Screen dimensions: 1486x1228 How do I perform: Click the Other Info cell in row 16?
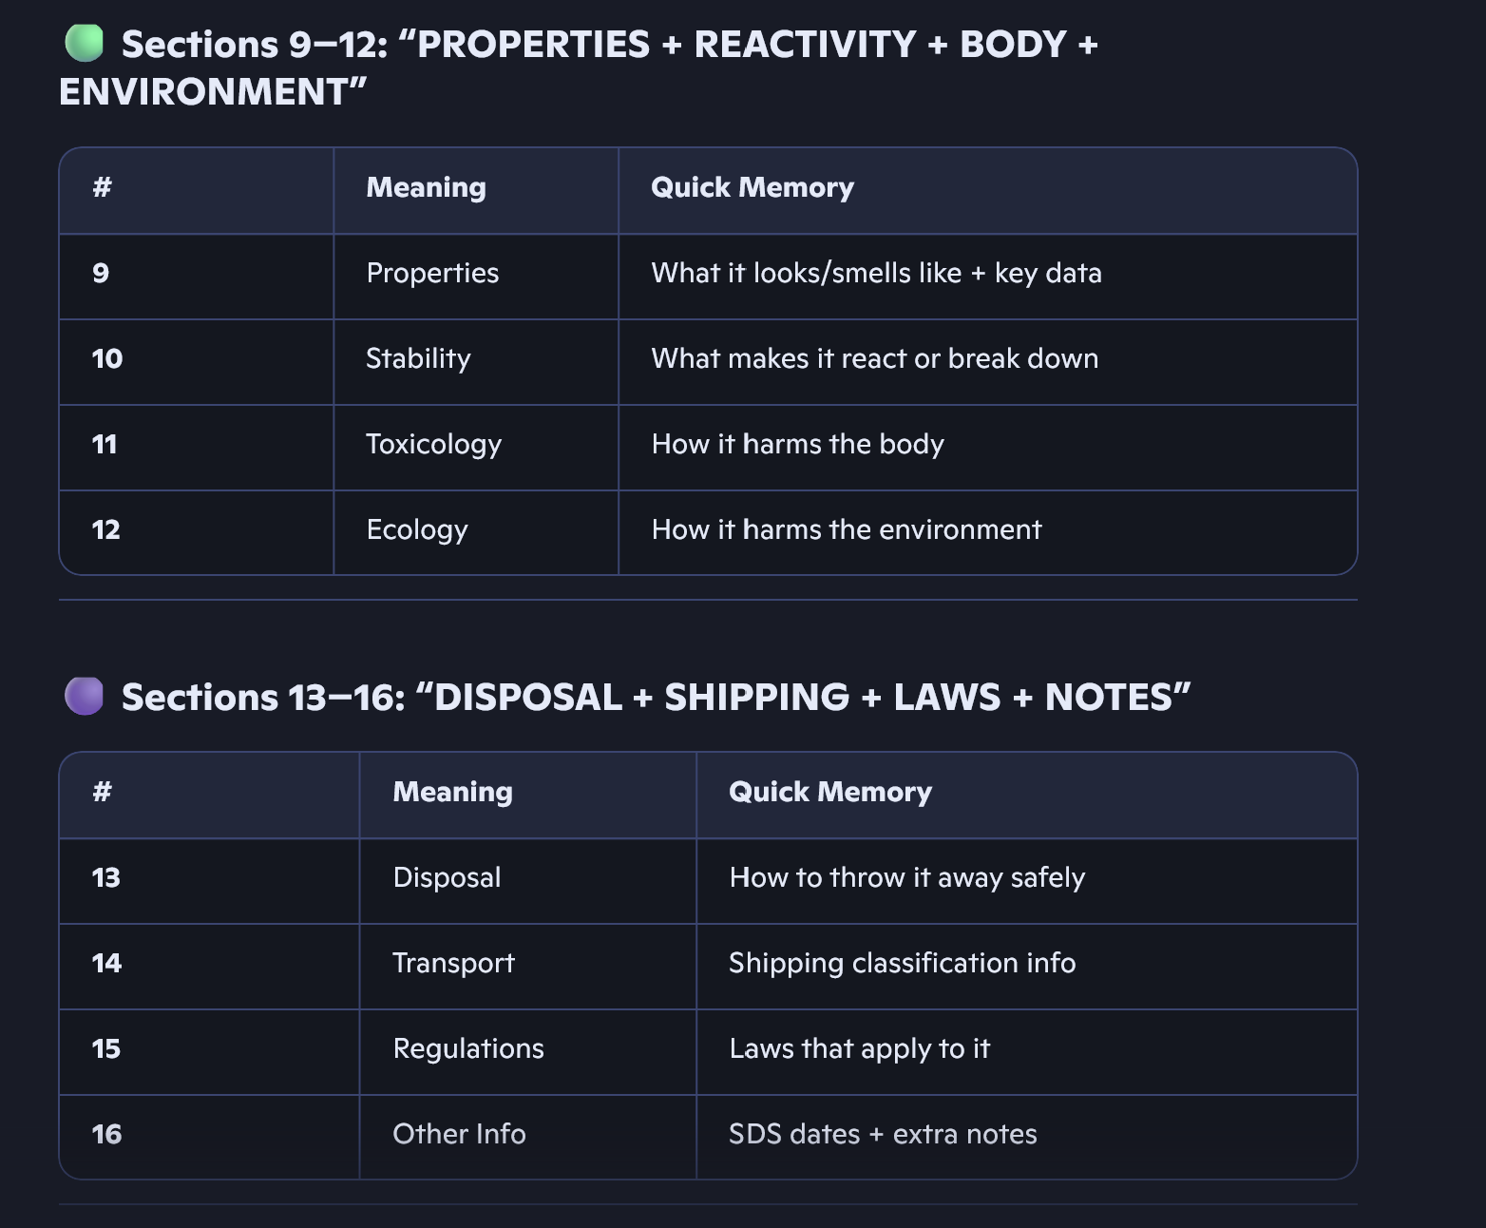[x=459, y=1134]
